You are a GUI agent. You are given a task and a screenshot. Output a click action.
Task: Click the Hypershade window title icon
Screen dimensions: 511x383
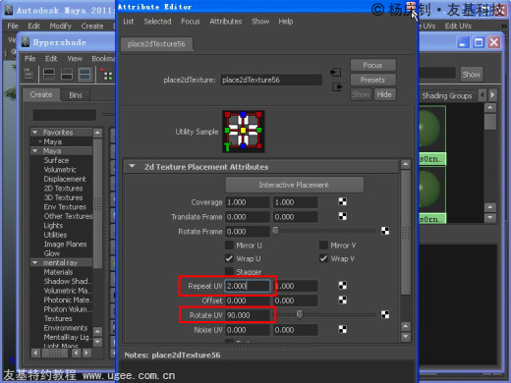pos(26,42)
